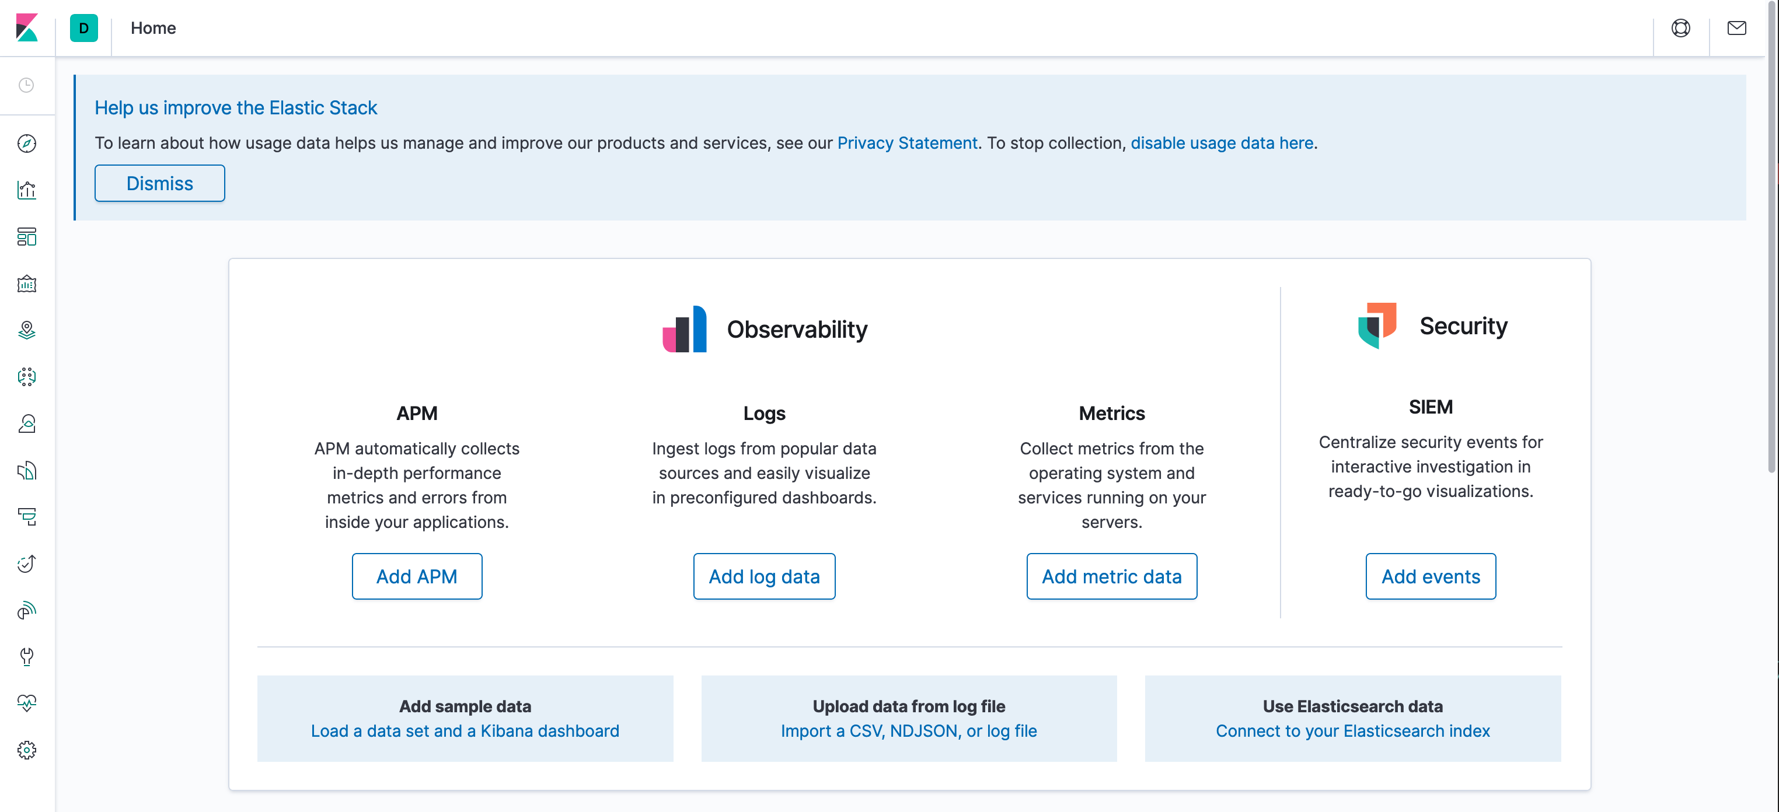Click 'Upload data from log file' heading
Screen dimensions: 1779x812
[909, 706]
